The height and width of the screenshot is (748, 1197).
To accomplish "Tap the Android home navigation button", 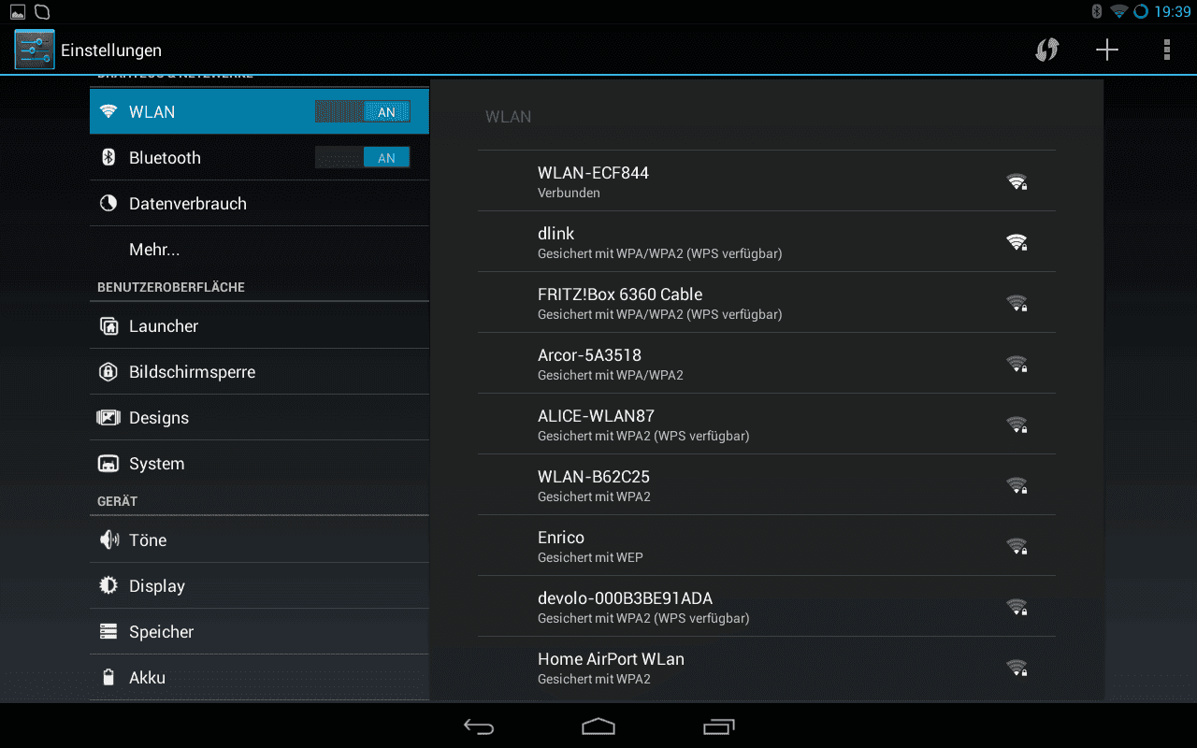I will point(598,726).
